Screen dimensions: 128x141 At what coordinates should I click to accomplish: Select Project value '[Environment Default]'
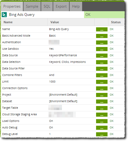tap(63, 95)
